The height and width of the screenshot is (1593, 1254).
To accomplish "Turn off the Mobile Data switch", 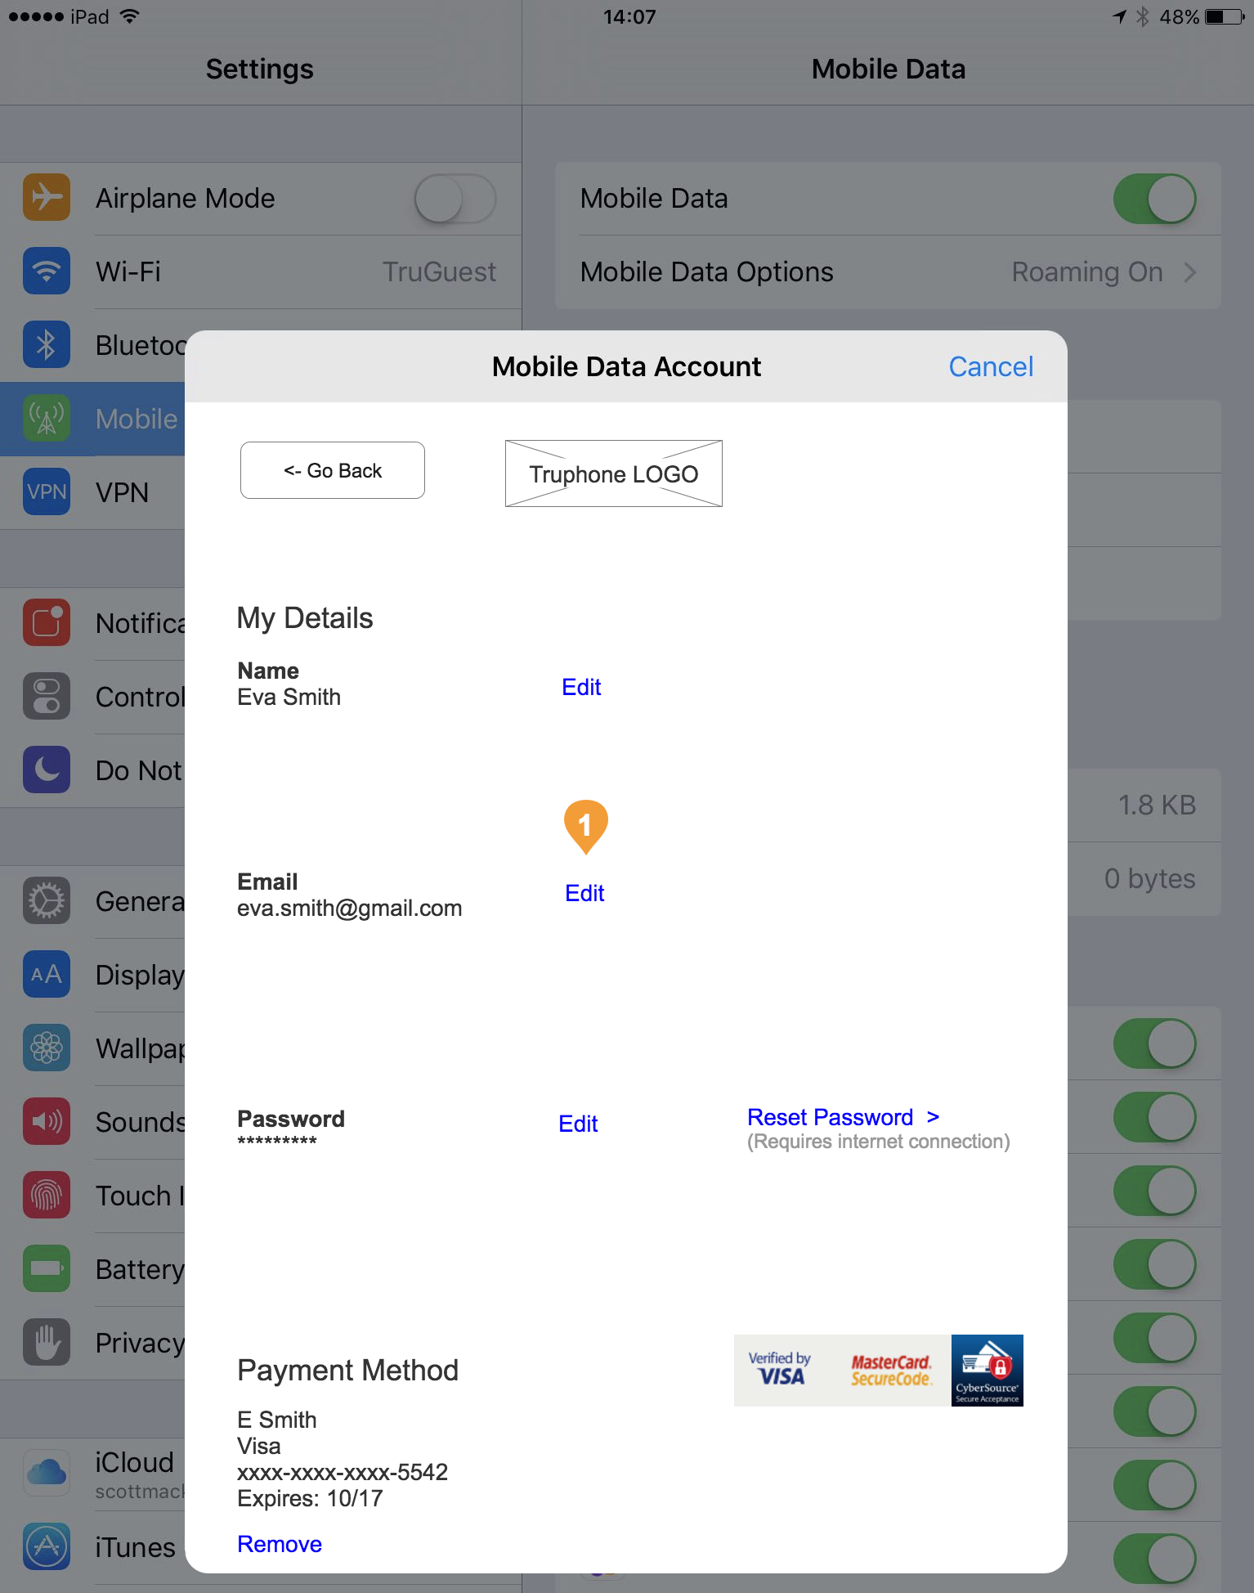I will (1154, 199).
